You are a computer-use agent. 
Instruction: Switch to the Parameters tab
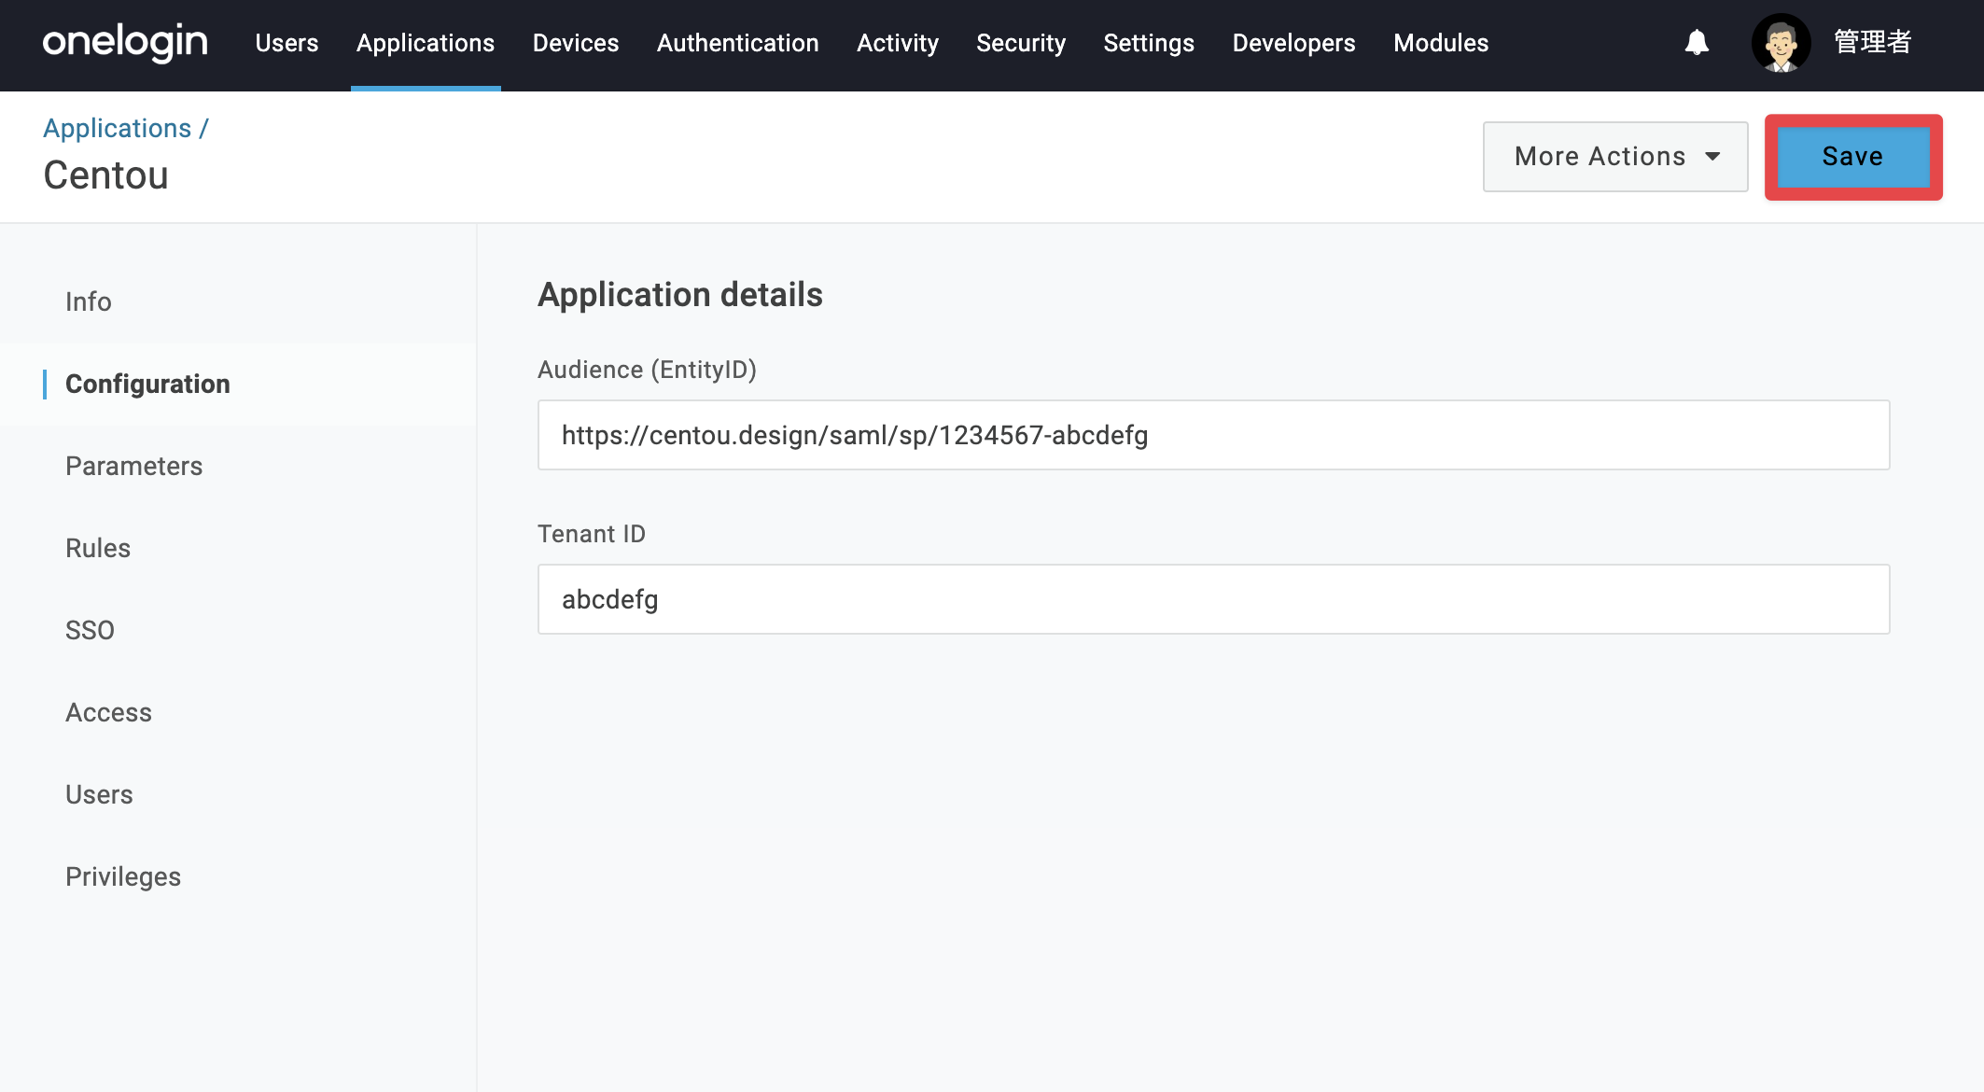(133, 466)
